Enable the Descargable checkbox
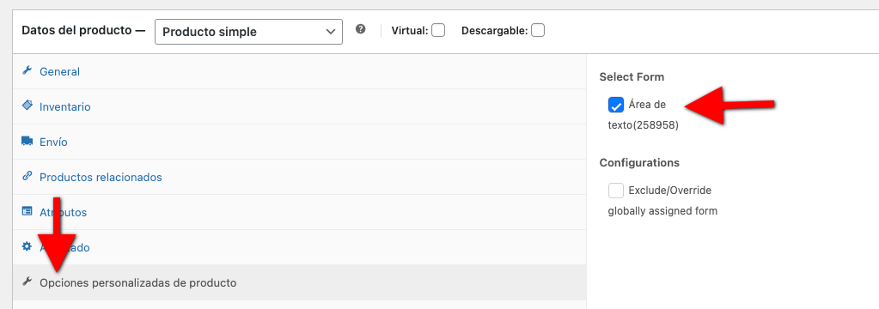 pos(538,30)
